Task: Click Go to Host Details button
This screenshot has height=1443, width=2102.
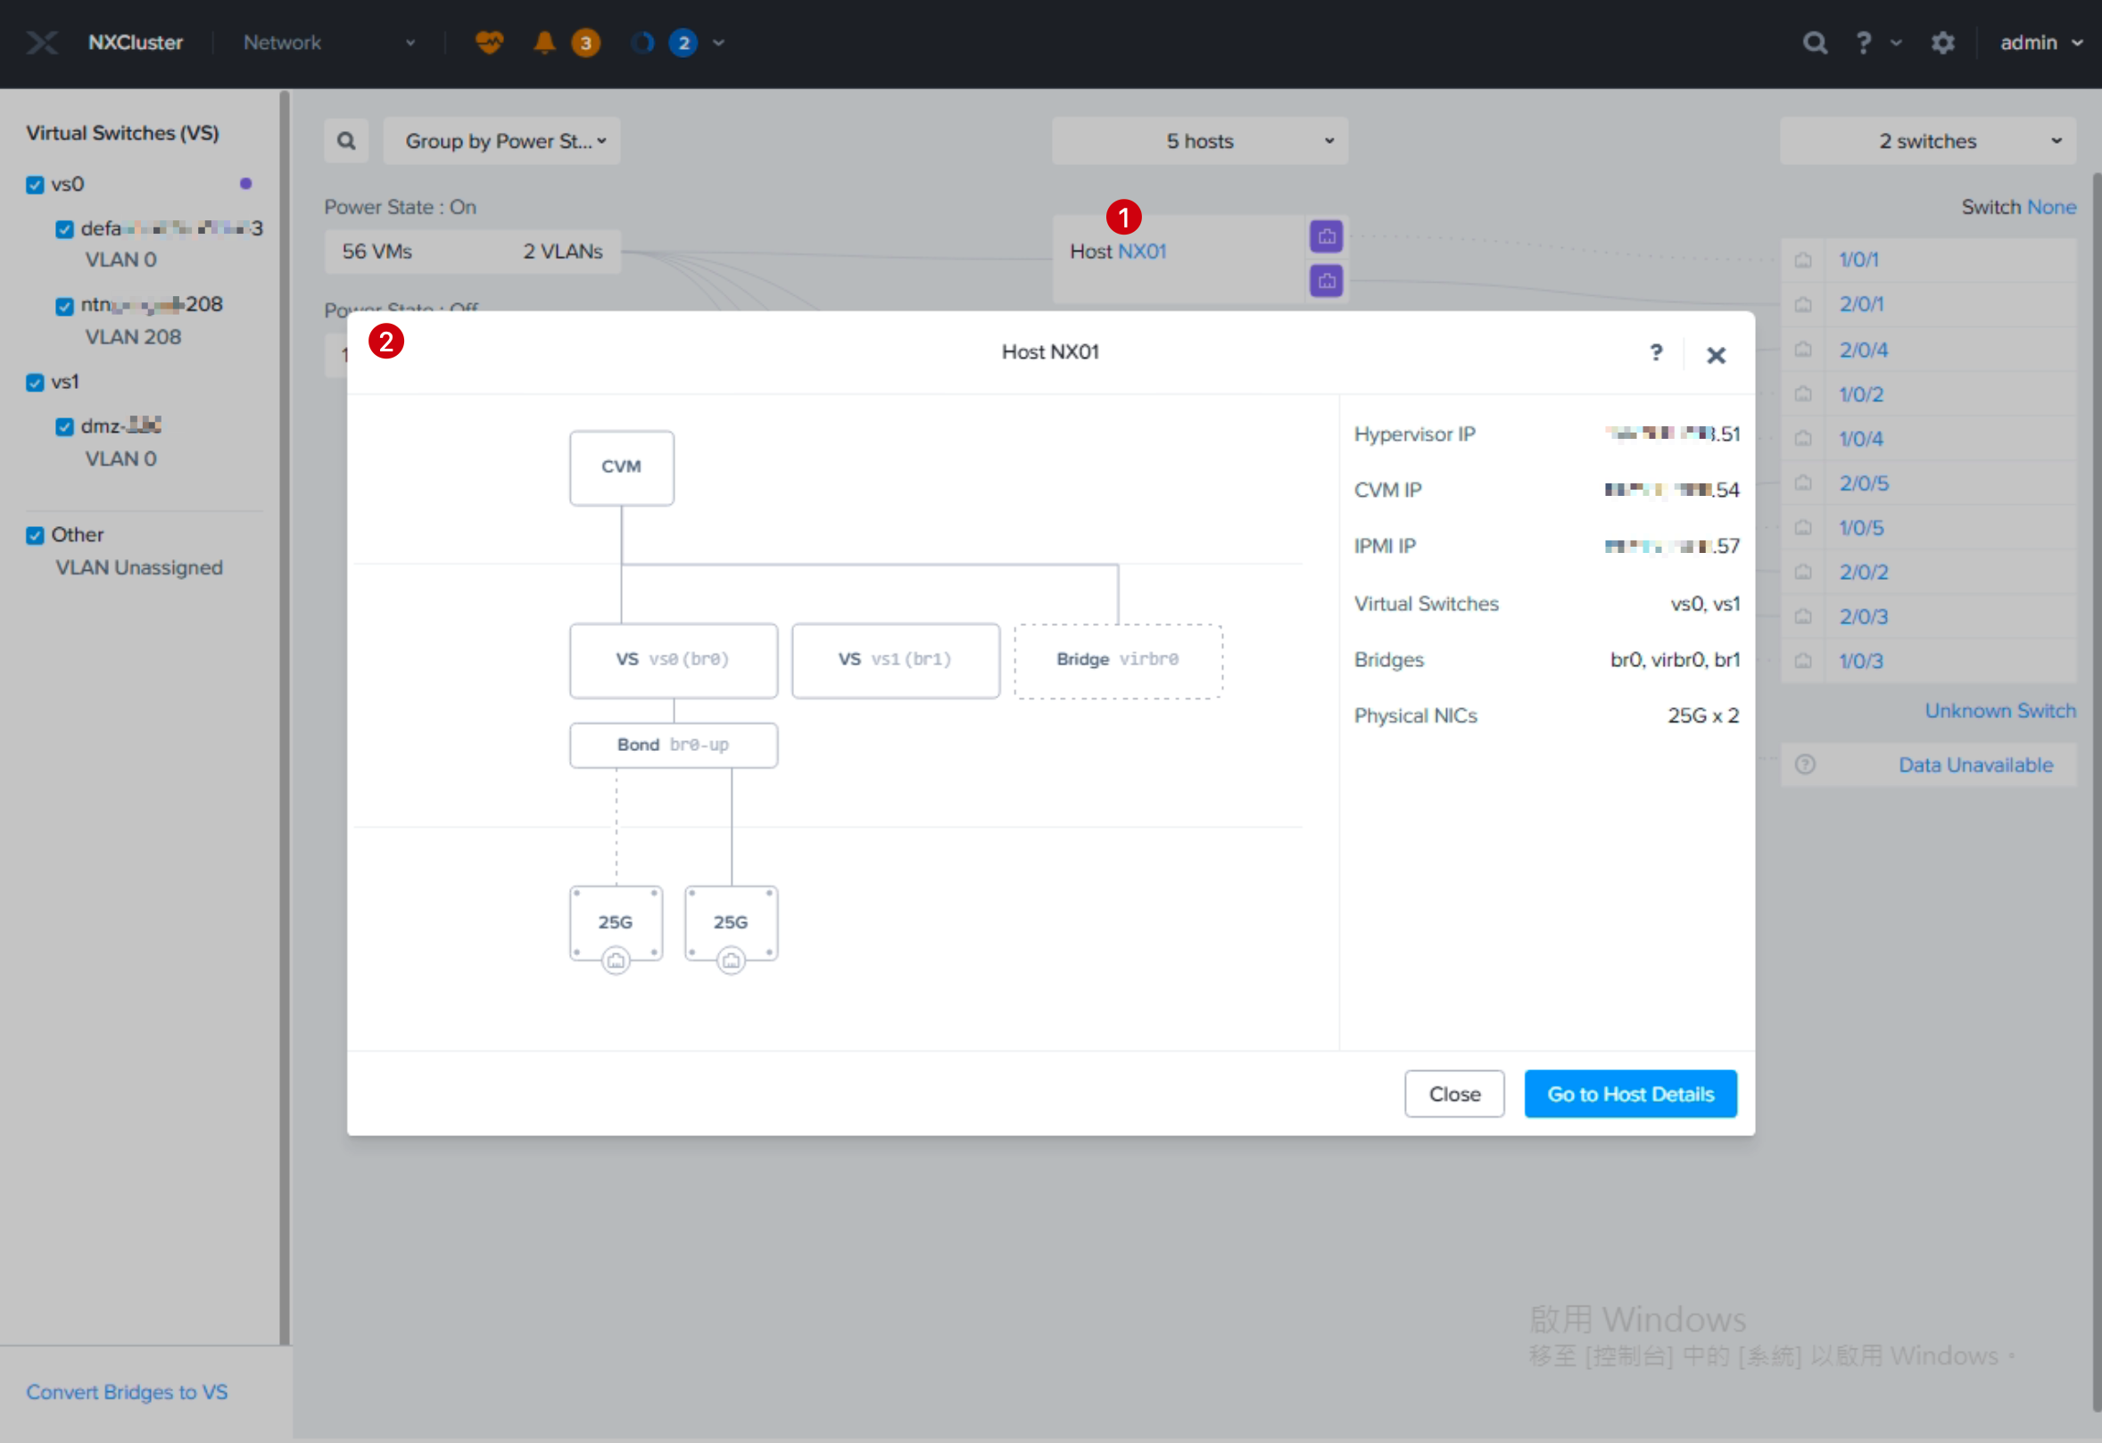Action: (1630, 1094)
